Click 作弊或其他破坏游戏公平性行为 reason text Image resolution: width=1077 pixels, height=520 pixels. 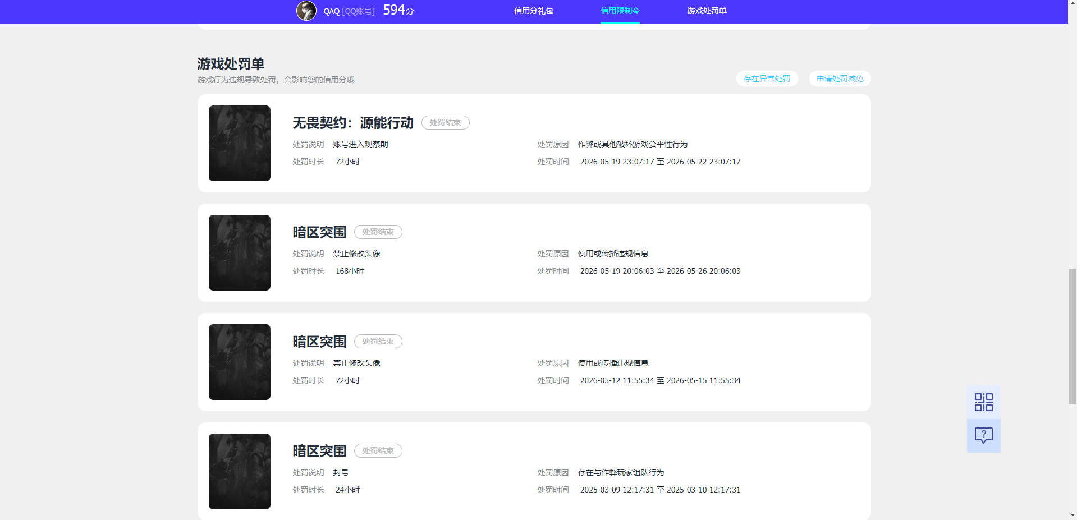click(633, 144)
